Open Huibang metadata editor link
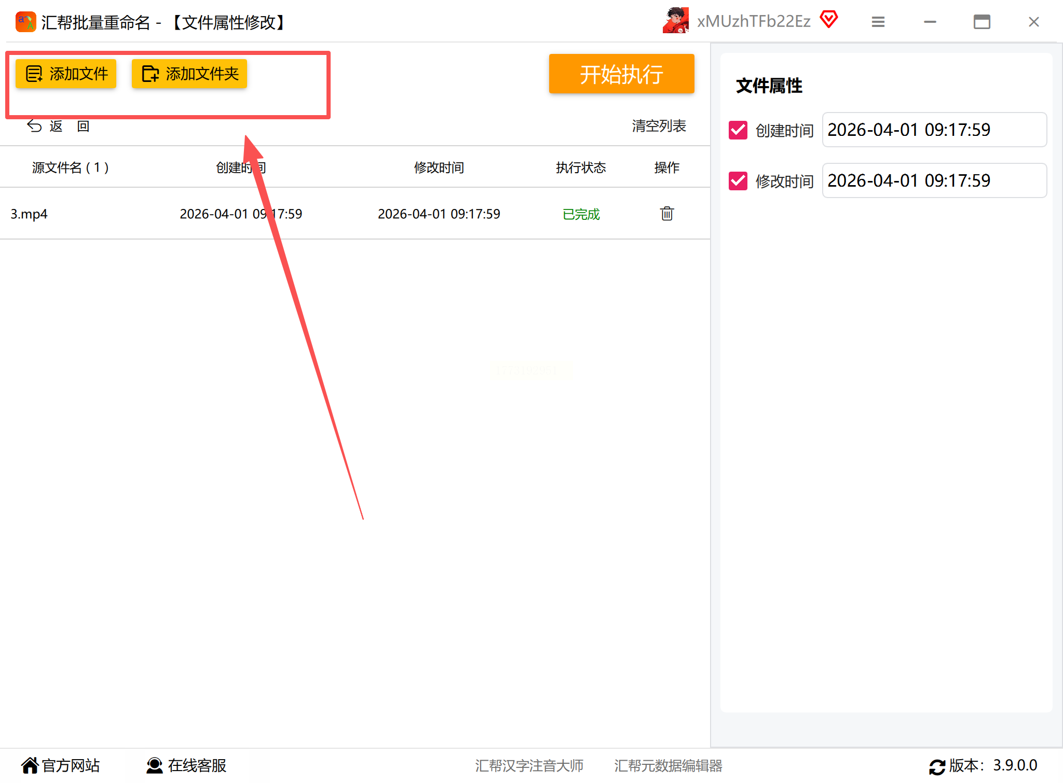Image resolution: width=1063 pixels, height=783 pixels. 668,766
